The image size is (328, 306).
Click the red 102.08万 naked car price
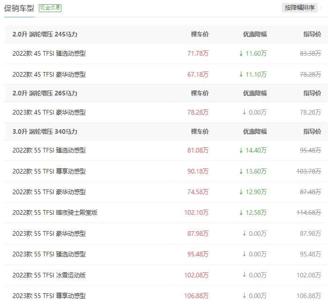196,275
